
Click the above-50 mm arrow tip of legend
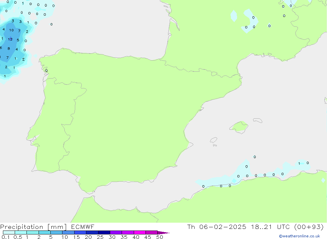(x=163, y=233)
